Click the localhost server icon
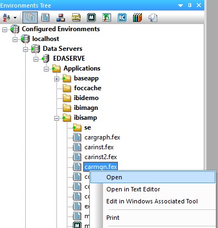Image resolution: width=218 pixels, height=228 pixels. click(25, 39)
